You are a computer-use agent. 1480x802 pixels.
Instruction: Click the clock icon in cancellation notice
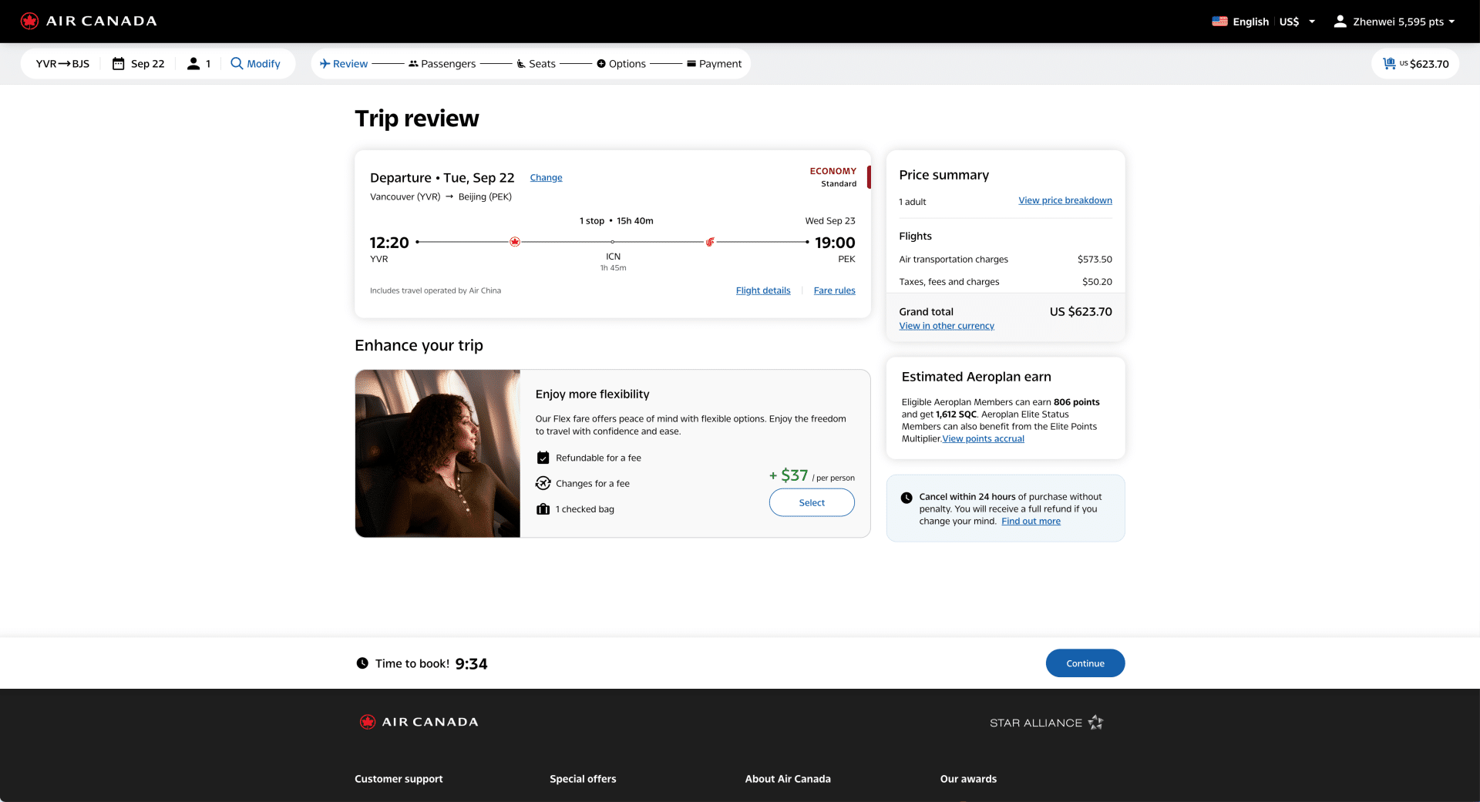[x=906, y=498]
